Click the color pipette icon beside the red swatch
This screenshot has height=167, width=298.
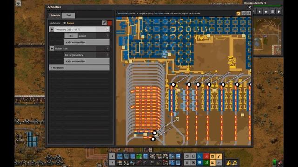104,23
